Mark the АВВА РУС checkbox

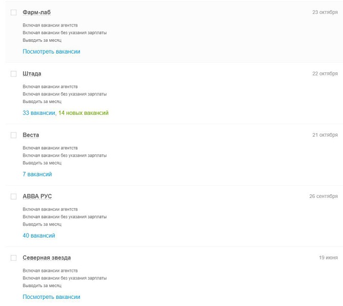coord(14,196)
